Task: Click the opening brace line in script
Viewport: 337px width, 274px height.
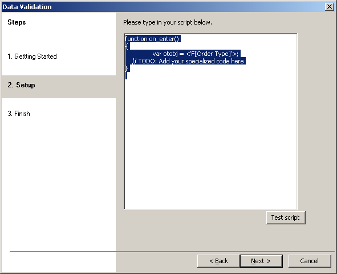Action: 127,46
